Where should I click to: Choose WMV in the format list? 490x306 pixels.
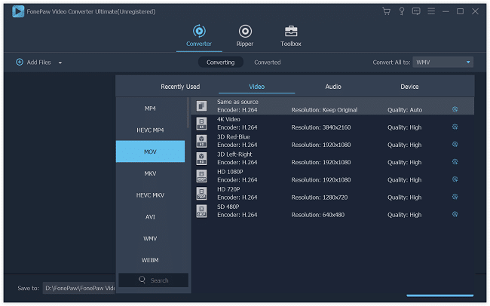(150, 238)
